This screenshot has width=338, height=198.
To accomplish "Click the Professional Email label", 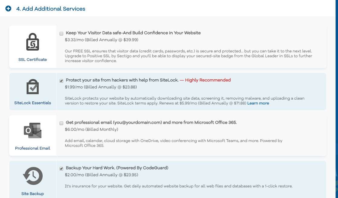I will point(33,148).
